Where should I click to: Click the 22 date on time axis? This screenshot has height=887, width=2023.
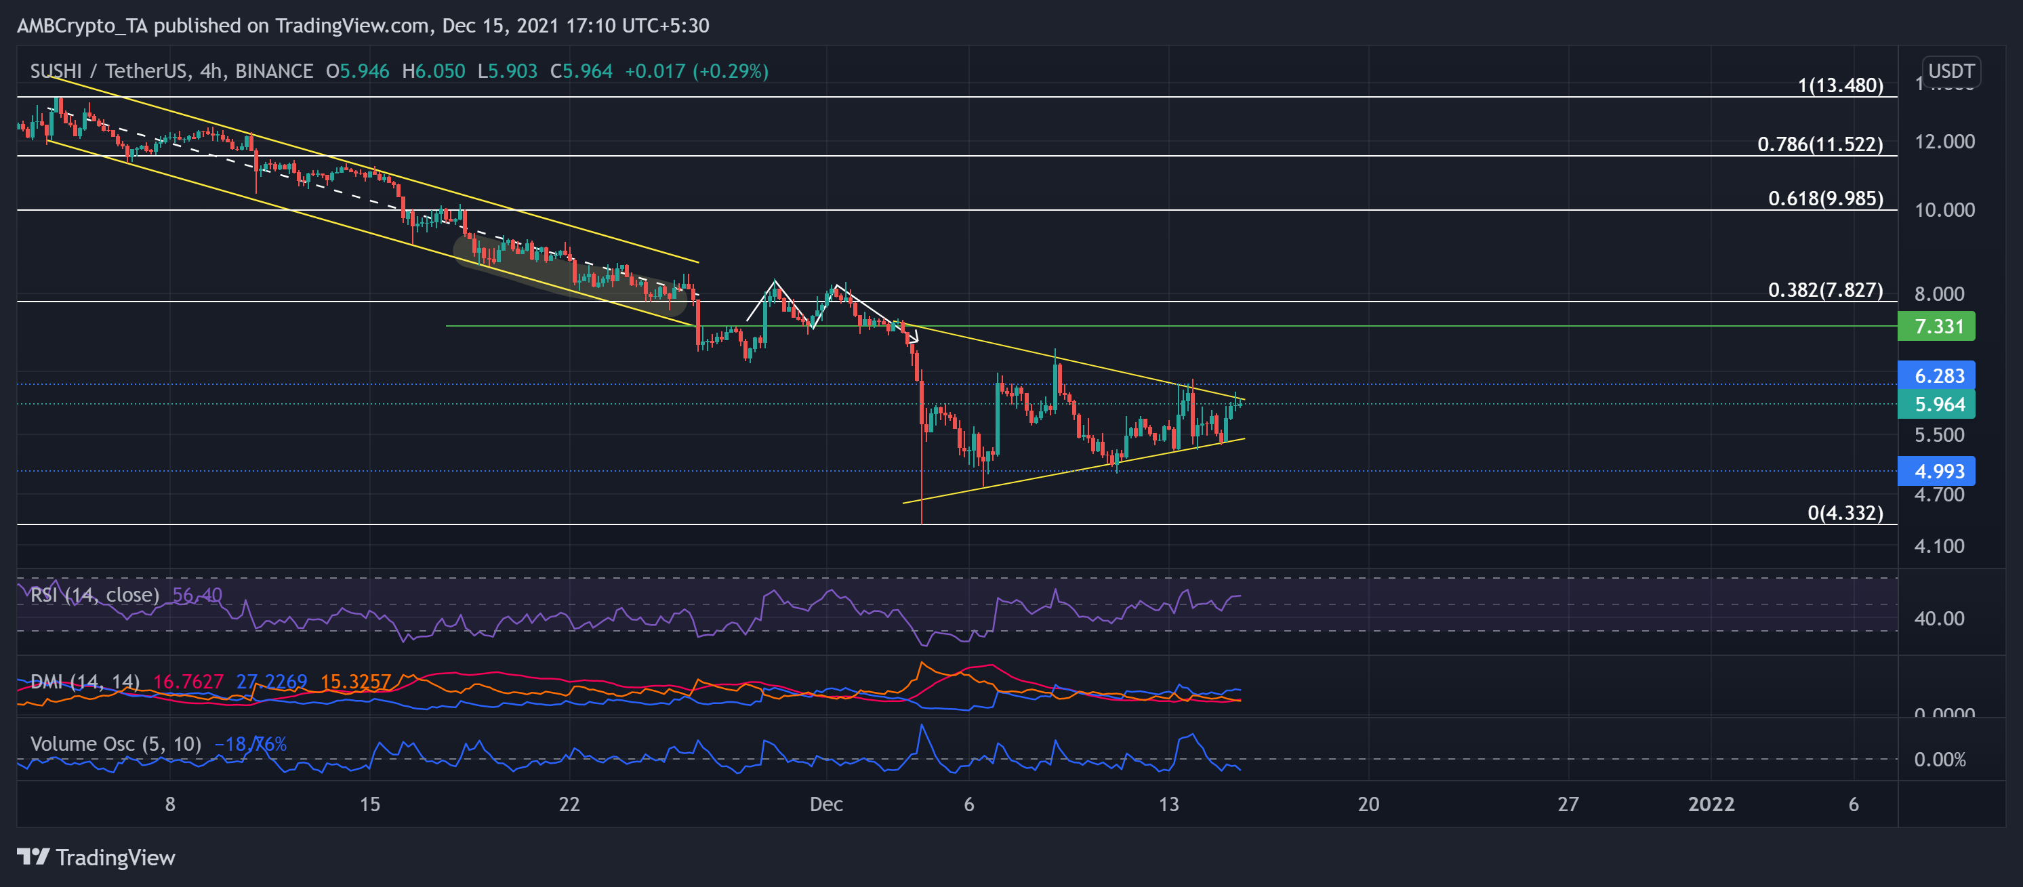coord(569,804)
